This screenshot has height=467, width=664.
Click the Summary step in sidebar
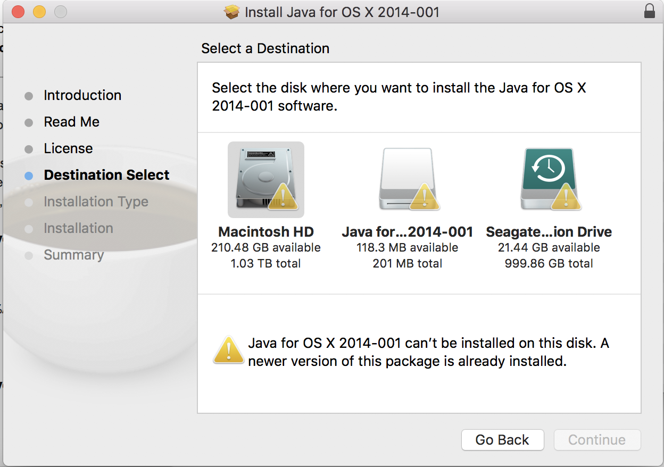tap(73, 255)
